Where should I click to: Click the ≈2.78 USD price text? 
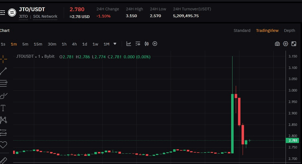point(80,17)
